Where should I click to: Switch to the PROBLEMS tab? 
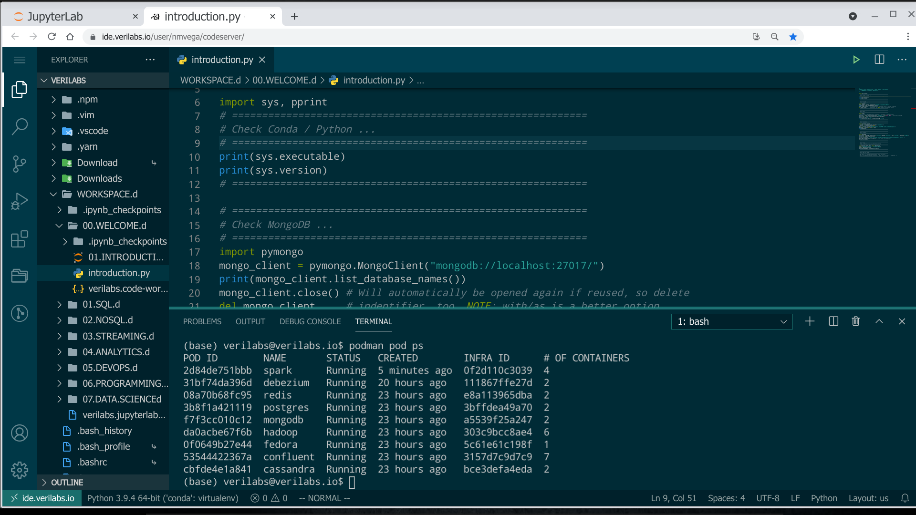coord(202,321)
